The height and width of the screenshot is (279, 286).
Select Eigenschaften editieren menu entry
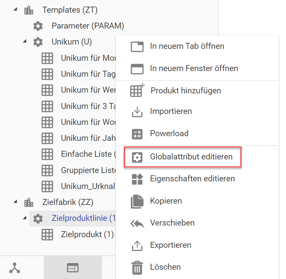[192, 179]
